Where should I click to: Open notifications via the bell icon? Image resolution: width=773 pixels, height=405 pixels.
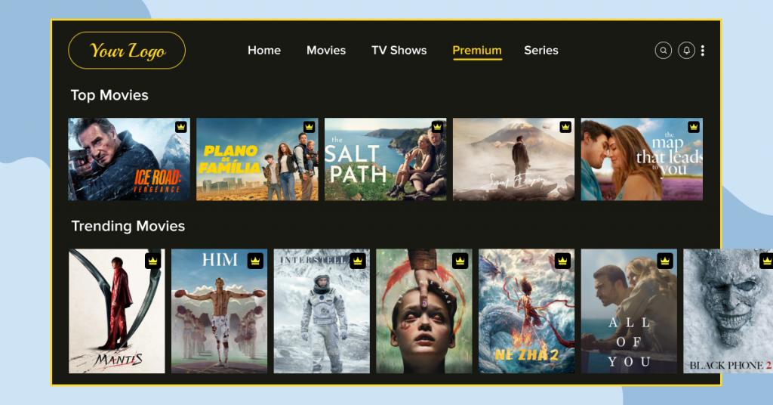686,51
